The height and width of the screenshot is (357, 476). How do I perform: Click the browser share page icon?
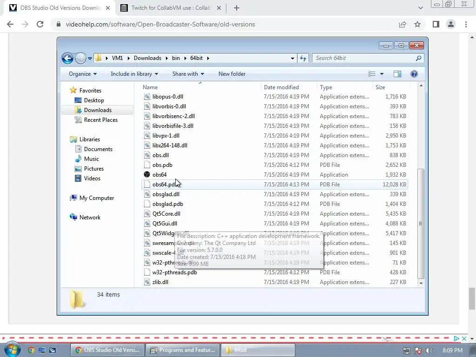[x=403, y=24]
